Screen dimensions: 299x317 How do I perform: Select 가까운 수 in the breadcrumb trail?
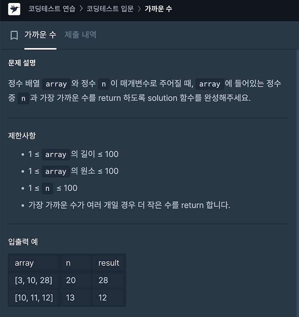point(158,10)
